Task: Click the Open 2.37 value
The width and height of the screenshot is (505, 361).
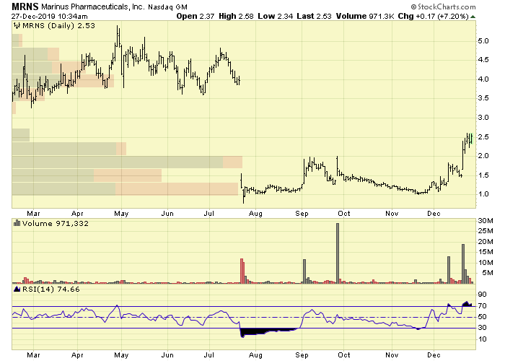Action: pos(196,16)
